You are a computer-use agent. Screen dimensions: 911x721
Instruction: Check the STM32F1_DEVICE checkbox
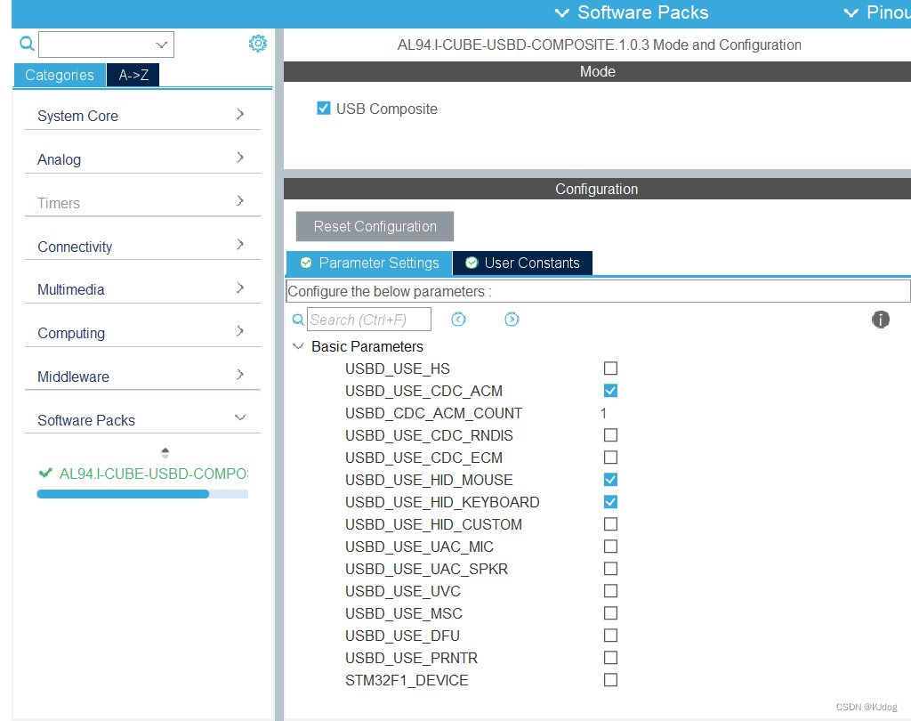pyautogui.click(x=610, y=680)
